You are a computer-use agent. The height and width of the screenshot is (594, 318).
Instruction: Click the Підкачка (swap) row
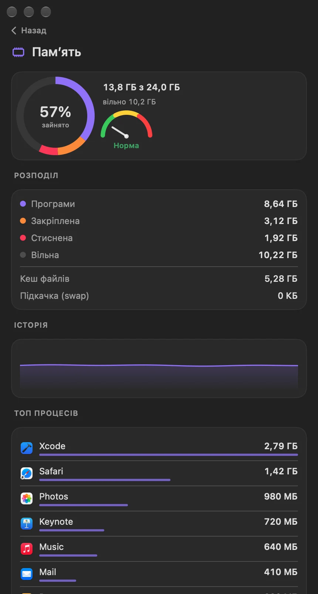coord(159,296)
